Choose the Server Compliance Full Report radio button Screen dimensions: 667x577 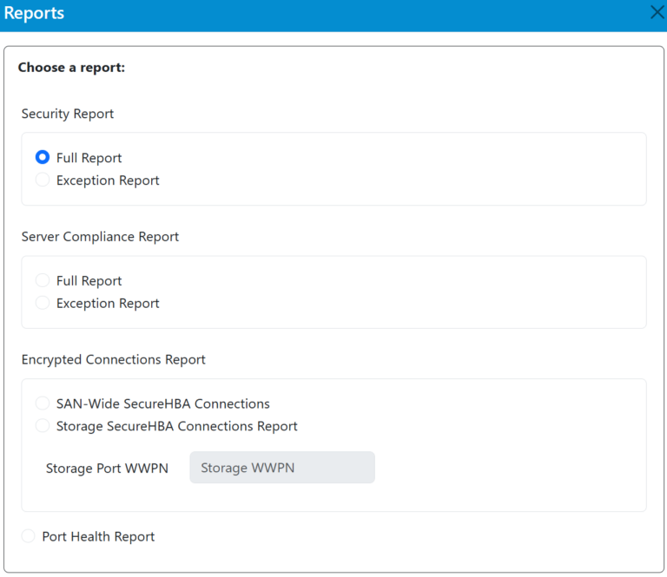pos(43,281)
